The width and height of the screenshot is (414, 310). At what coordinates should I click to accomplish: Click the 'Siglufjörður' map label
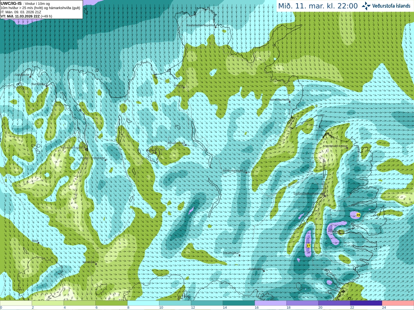tap(22, 75)
